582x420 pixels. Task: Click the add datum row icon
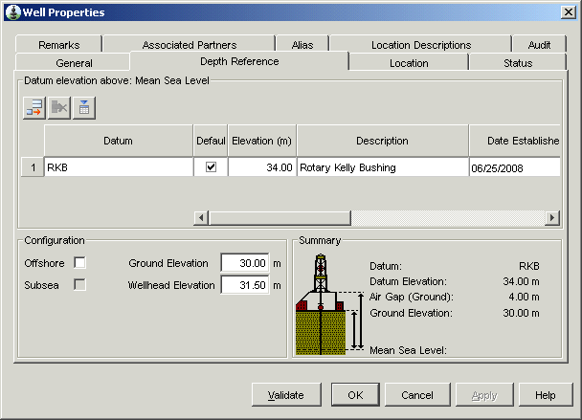point(34,108)
